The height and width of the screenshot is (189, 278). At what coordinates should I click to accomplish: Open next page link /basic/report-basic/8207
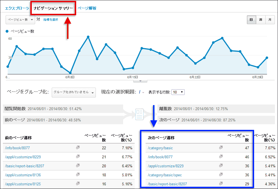(x=167, y=184)
